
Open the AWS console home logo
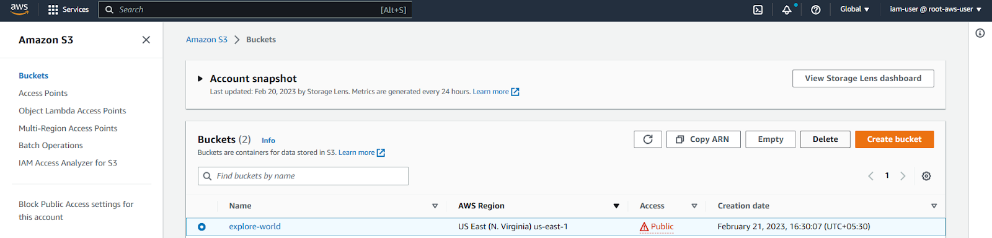coord(19,9)
